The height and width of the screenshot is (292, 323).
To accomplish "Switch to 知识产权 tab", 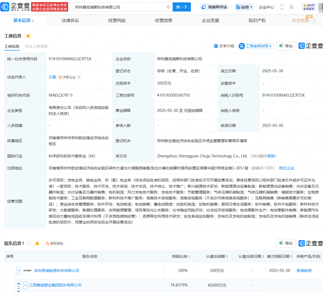I will (257, 20).
